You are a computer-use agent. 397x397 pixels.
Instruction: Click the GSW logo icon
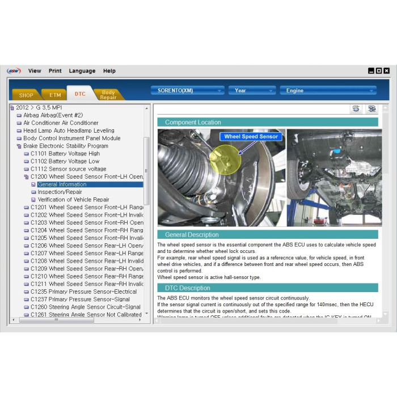pos(14,71)
